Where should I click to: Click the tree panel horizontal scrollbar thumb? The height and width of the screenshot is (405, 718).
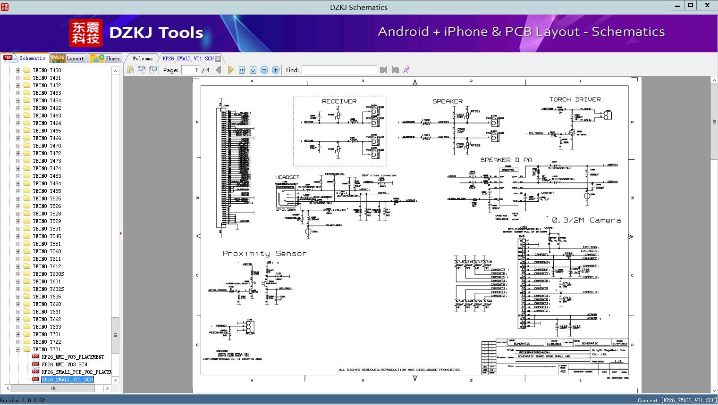(x=53, y=388)
